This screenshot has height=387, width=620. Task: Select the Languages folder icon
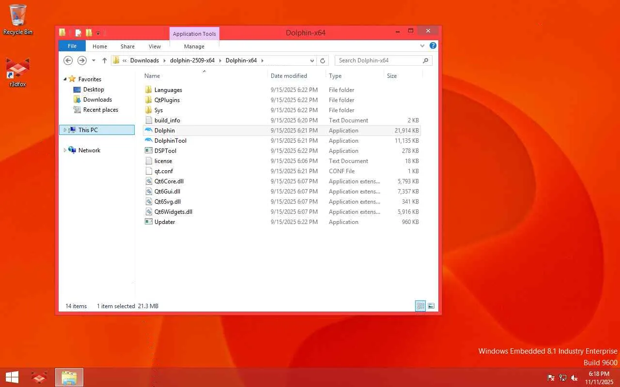click(149, 90)
